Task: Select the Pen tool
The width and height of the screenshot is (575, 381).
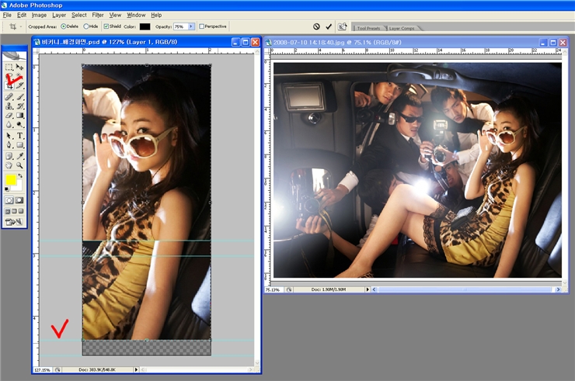Action: click(x=9, y=145)
